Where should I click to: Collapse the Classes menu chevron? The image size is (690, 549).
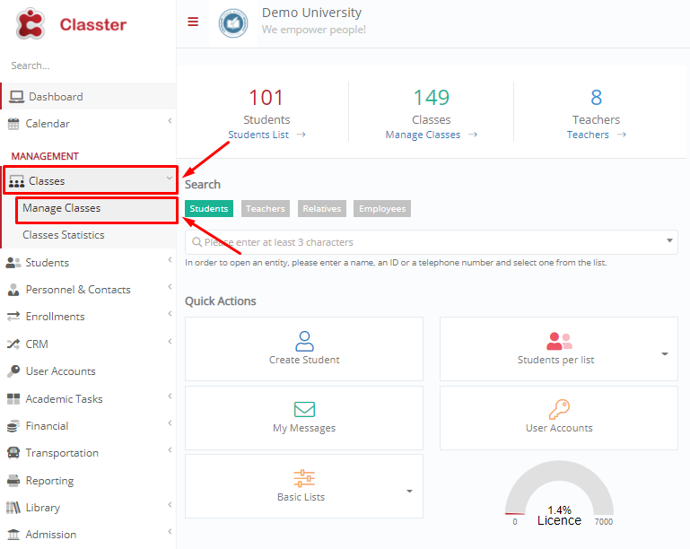click(x=170, y=178)
